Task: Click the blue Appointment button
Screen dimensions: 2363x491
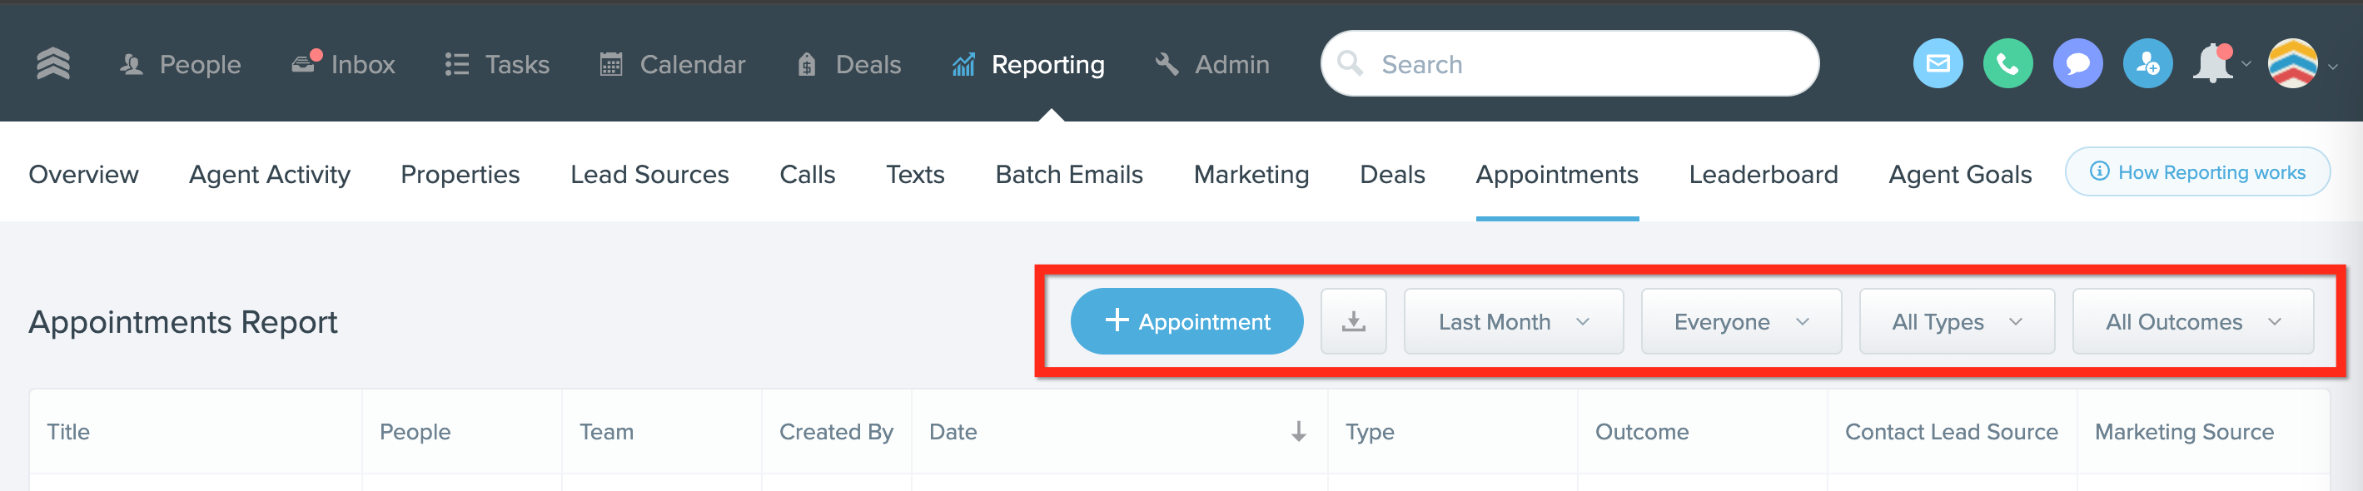Action: tap(1186, 321)
